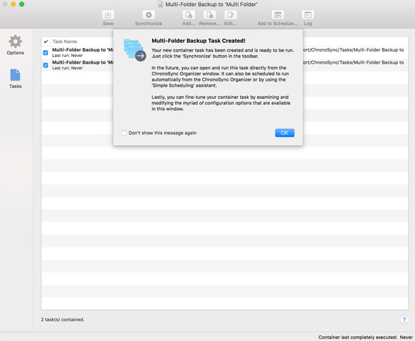Viewport: 415px width, 341px height.
Task: Open the Edit... toolbar icon
Action: (x=231, y=15)
